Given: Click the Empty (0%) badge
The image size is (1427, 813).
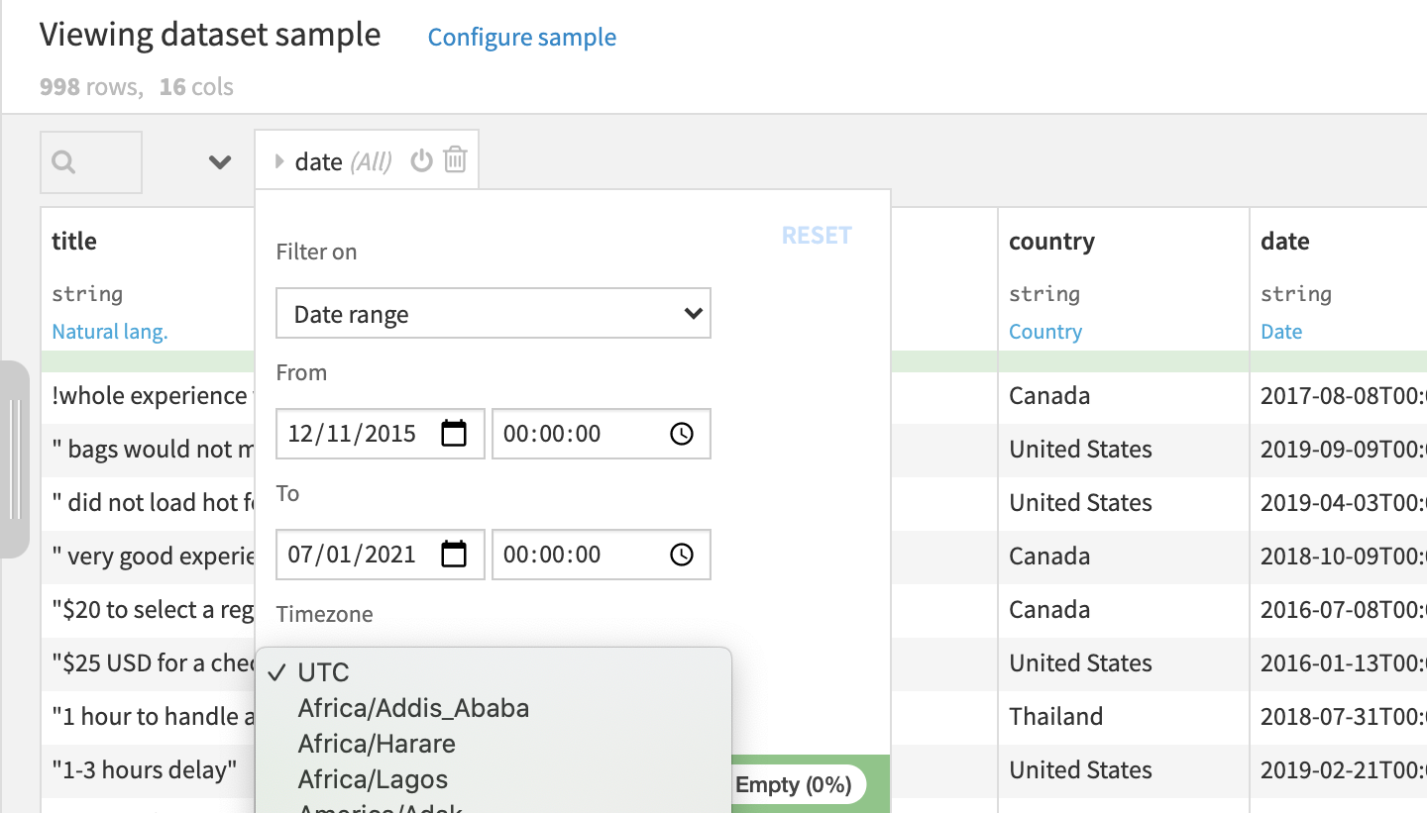Looking at the screenshot, I should click(x=794, y=785).
